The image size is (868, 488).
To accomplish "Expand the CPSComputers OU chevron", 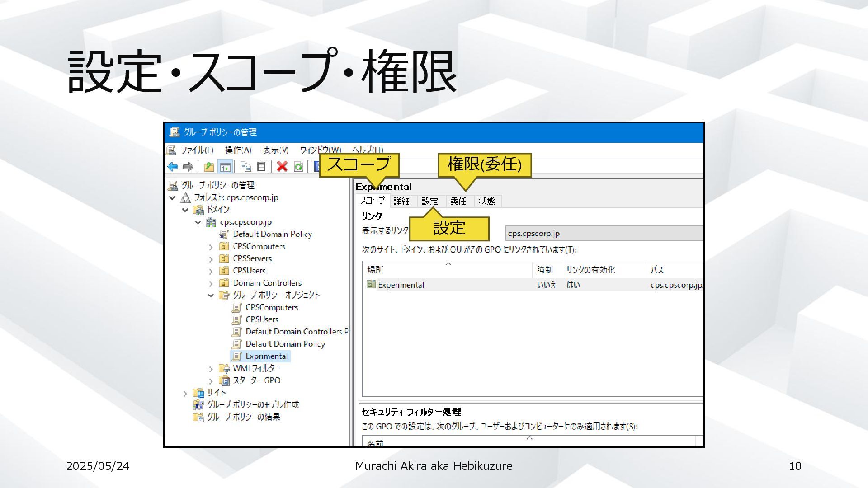I will [211, 247].
